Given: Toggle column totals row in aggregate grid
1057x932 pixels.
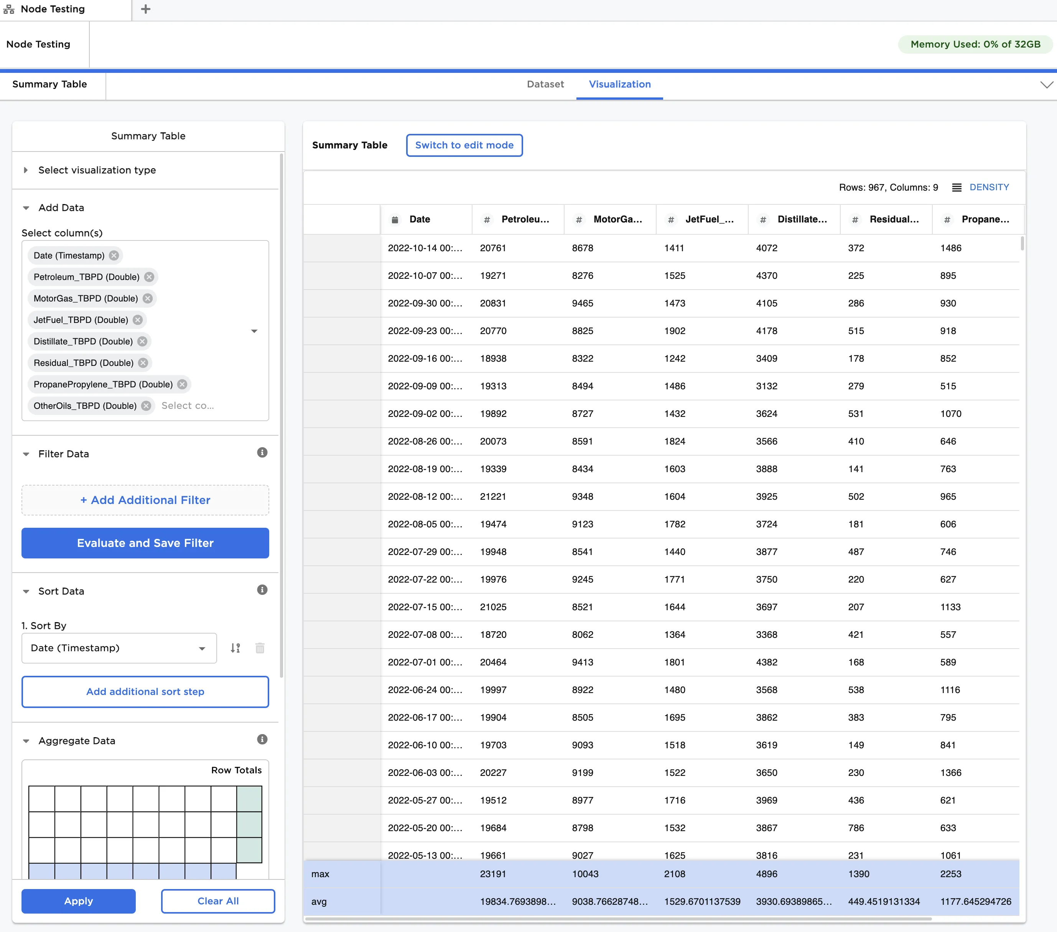Looking at the screenshot, I should click(x=132, y=871).
